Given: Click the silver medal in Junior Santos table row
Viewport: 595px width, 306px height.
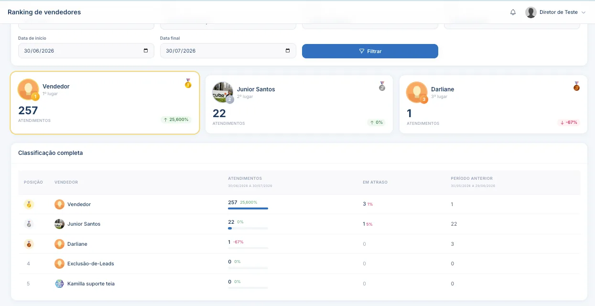Looking at the screenshot, I should (29, 224).
